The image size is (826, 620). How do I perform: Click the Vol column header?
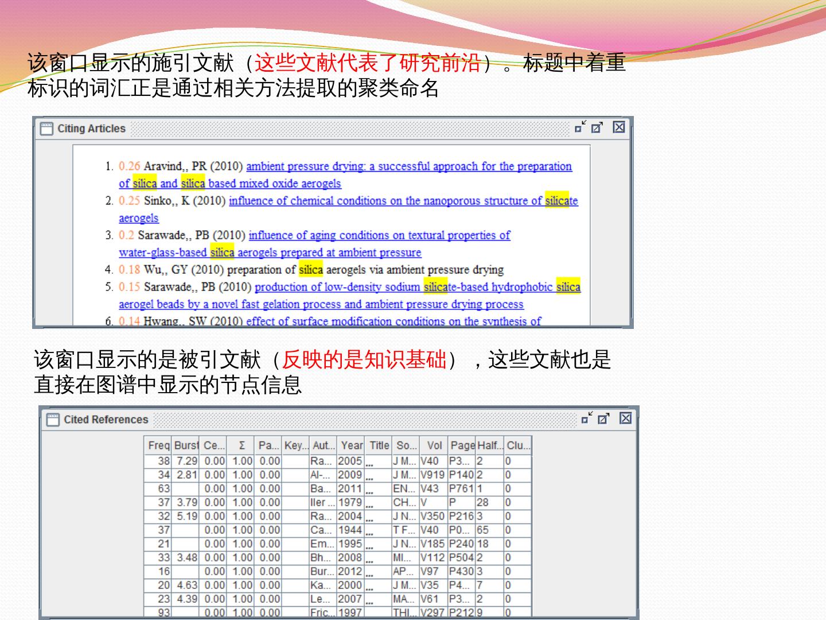(434, 445)
